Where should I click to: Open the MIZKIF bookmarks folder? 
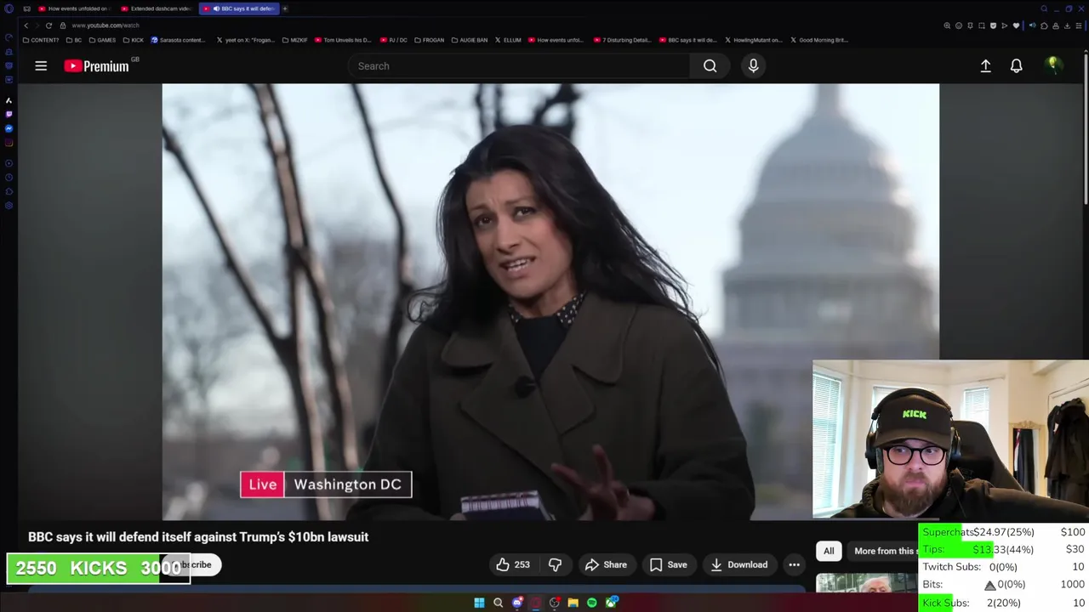point(294,40)
